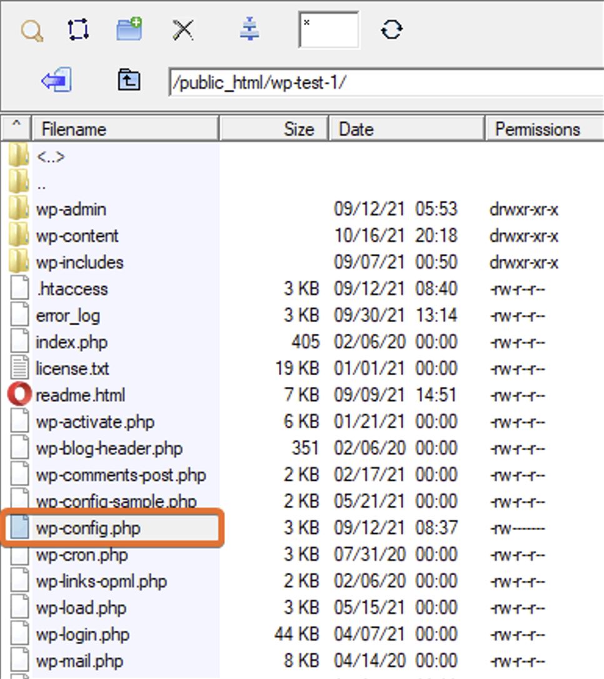Select the readme.html file
The width and height of the screenshot is (604, 679).
click(x=81, y=395)
